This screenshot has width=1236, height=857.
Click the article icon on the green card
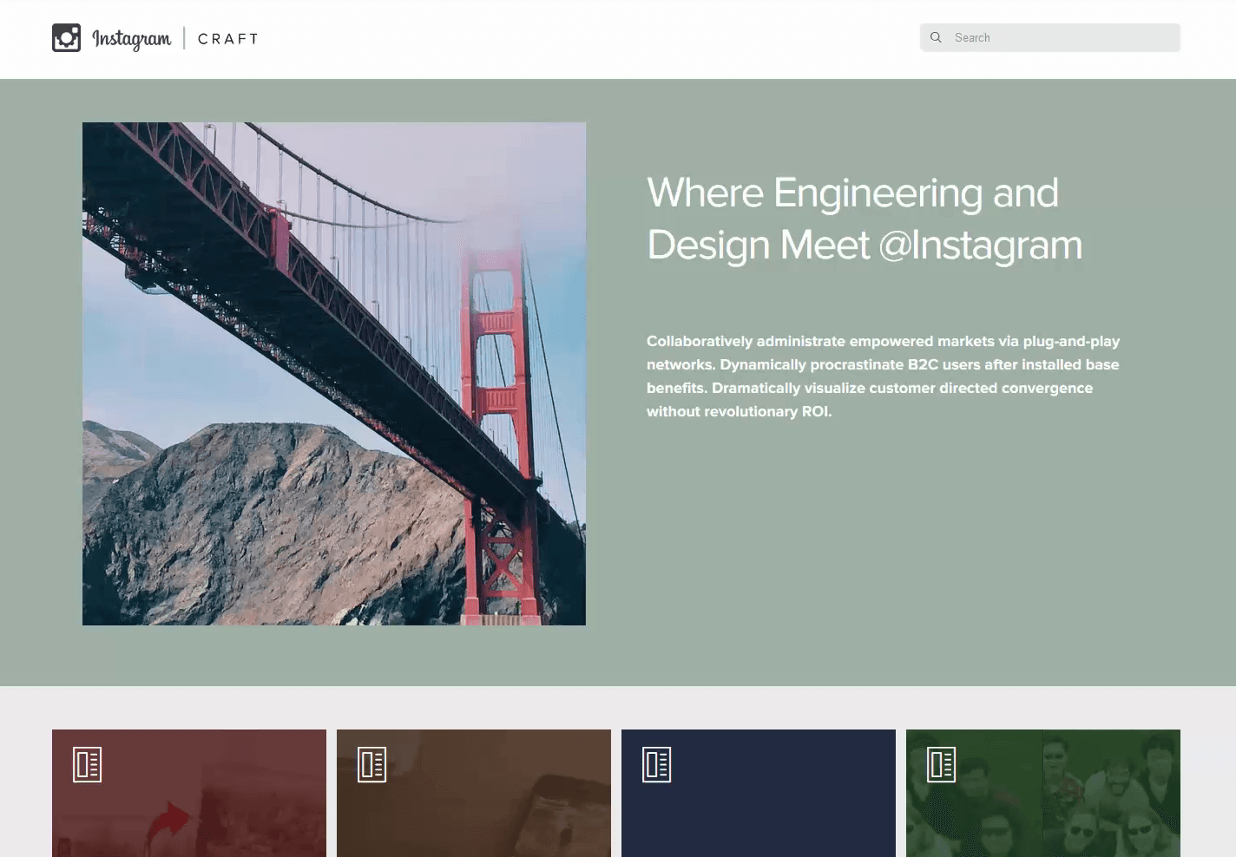coord(942,764)
